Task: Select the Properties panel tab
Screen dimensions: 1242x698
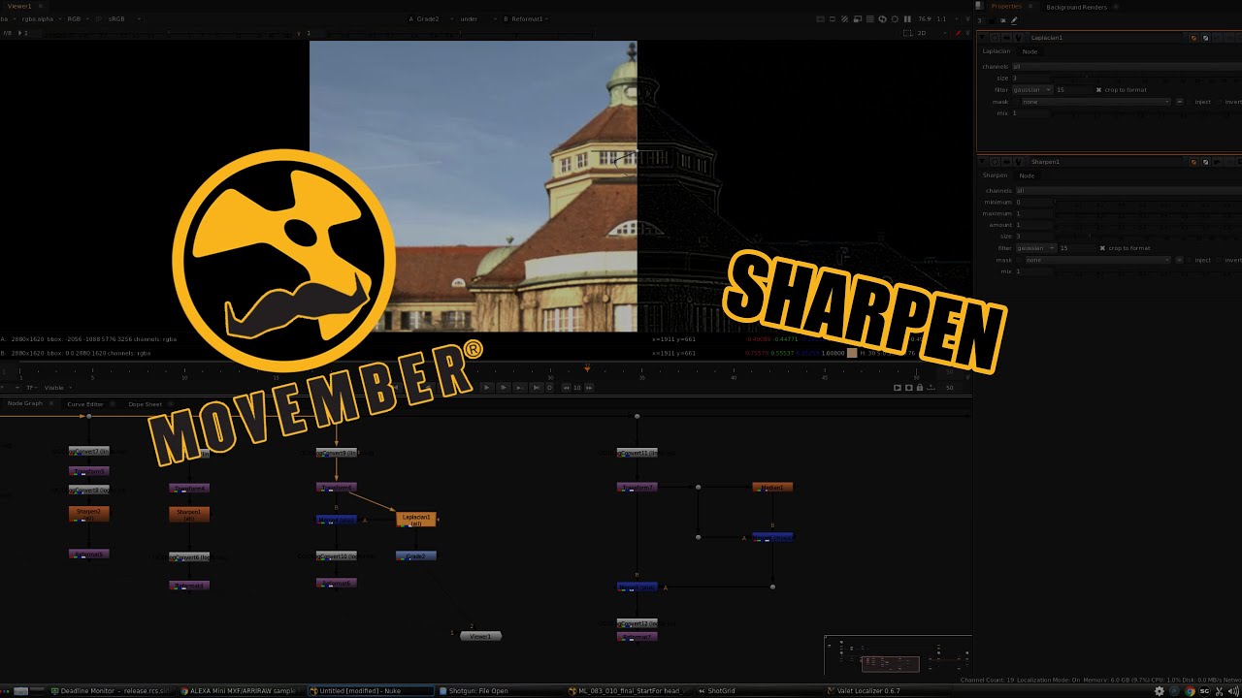Action: [x=1005, y=7]
